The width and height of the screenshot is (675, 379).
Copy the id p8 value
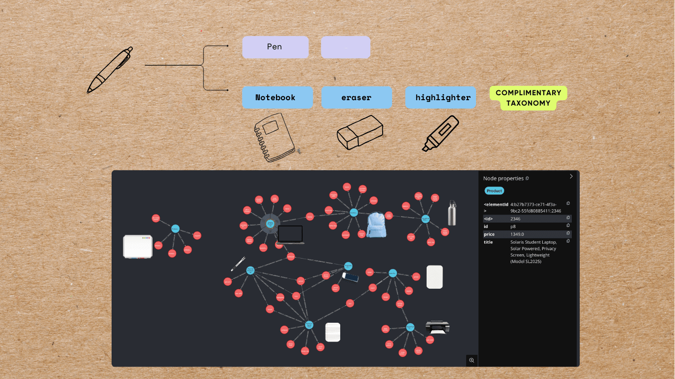click(x=568, y=226)
